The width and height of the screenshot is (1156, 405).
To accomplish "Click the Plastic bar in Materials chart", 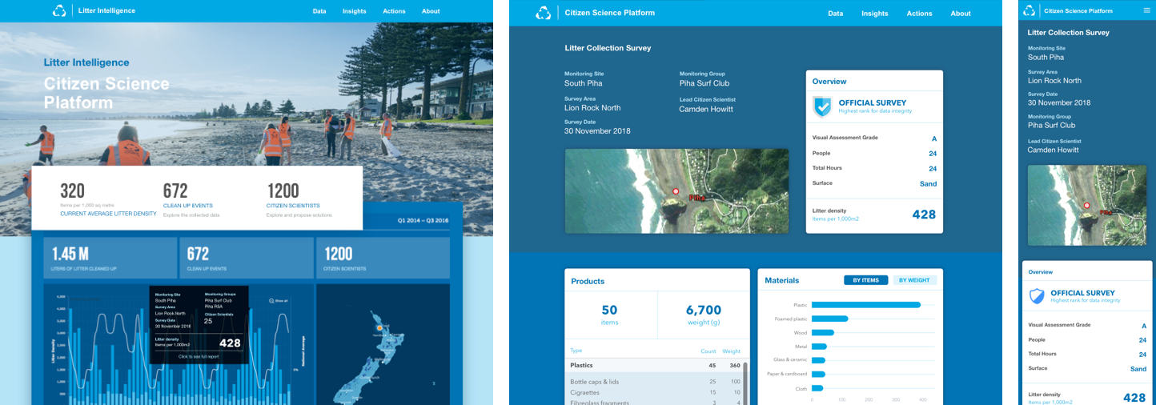I will click(865, 305).
